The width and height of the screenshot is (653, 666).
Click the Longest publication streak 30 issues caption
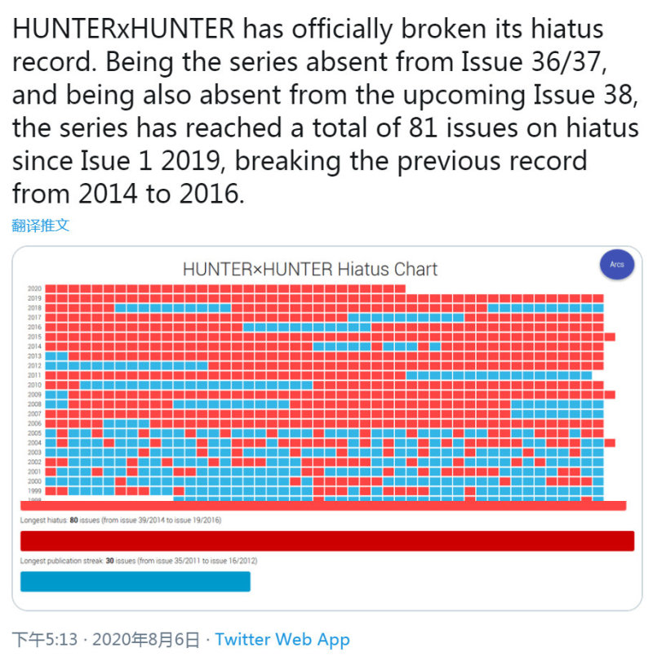point(138,561)
